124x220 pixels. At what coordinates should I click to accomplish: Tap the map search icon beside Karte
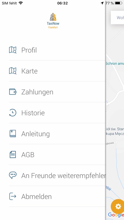pos(13,71)
